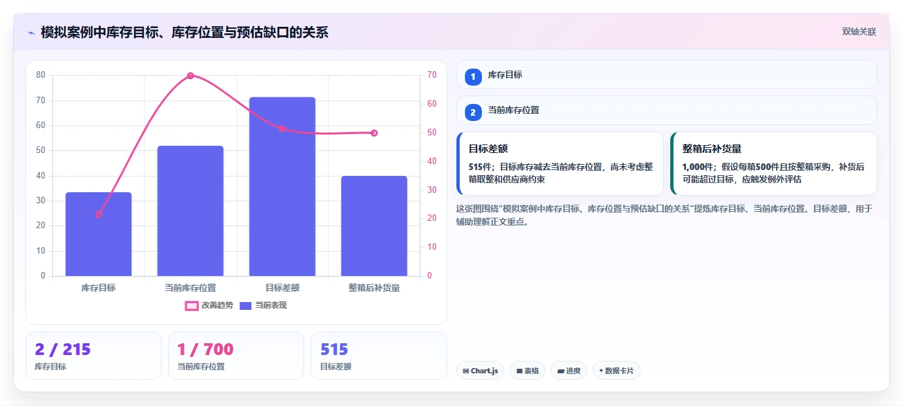Viewport: 903px width, 406px height.
Task: Select the 数据卡片 tag
Action: click(616, 371)
